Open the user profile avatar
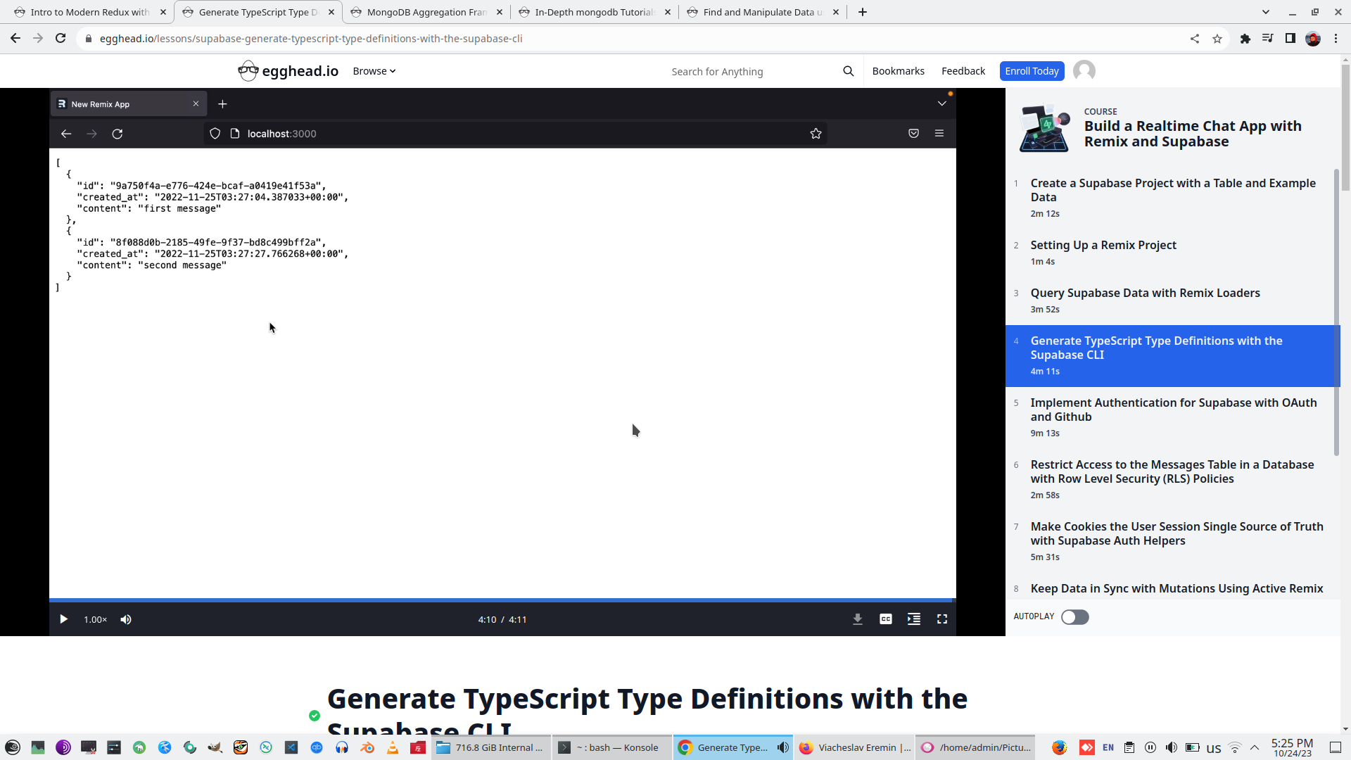 [1084, 71]
